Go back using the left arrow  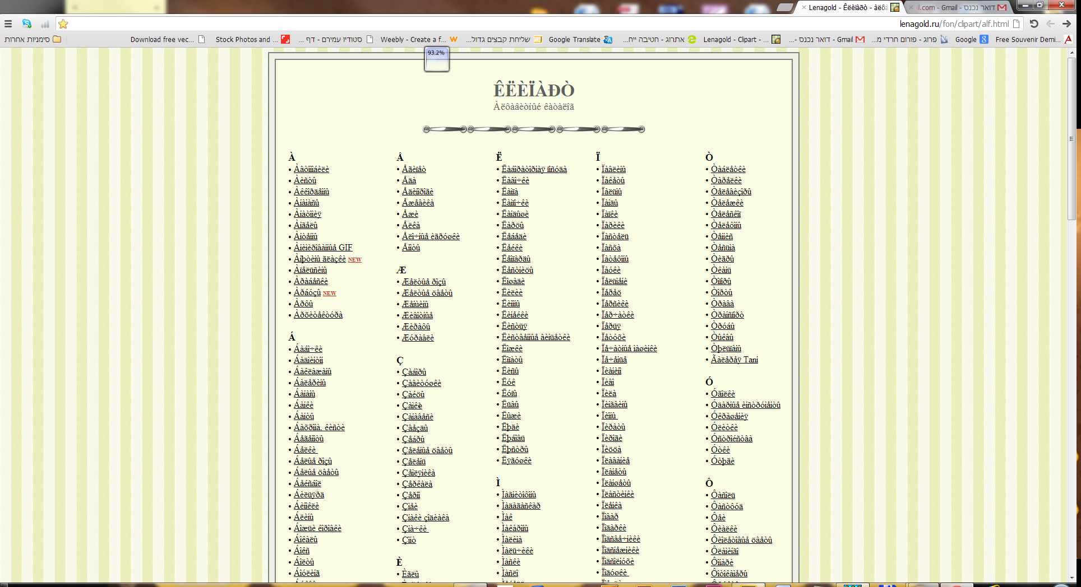pyautogui.click(x=1050, y=24)
